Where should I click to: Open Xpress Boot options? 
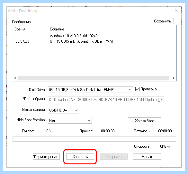click(x=144, y=121)
